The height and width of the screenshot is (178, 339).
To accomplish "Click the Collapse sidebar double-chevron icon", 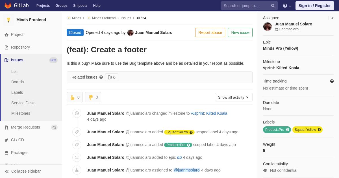I will [7, 172].
